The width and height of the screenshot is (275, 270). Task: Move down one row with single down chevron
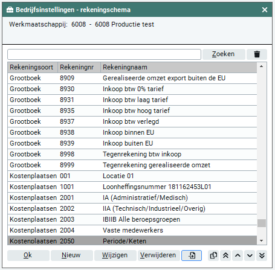250,256
